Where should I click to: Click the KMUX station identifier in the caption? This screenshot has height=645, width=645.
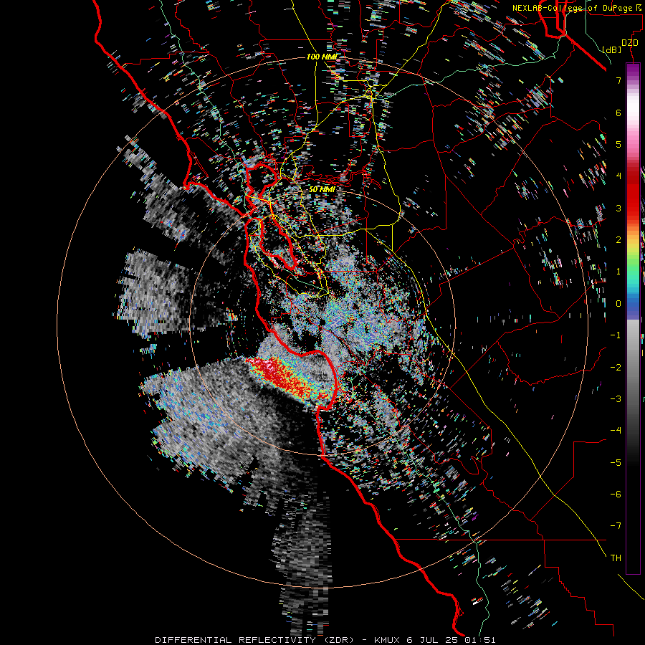388,640
